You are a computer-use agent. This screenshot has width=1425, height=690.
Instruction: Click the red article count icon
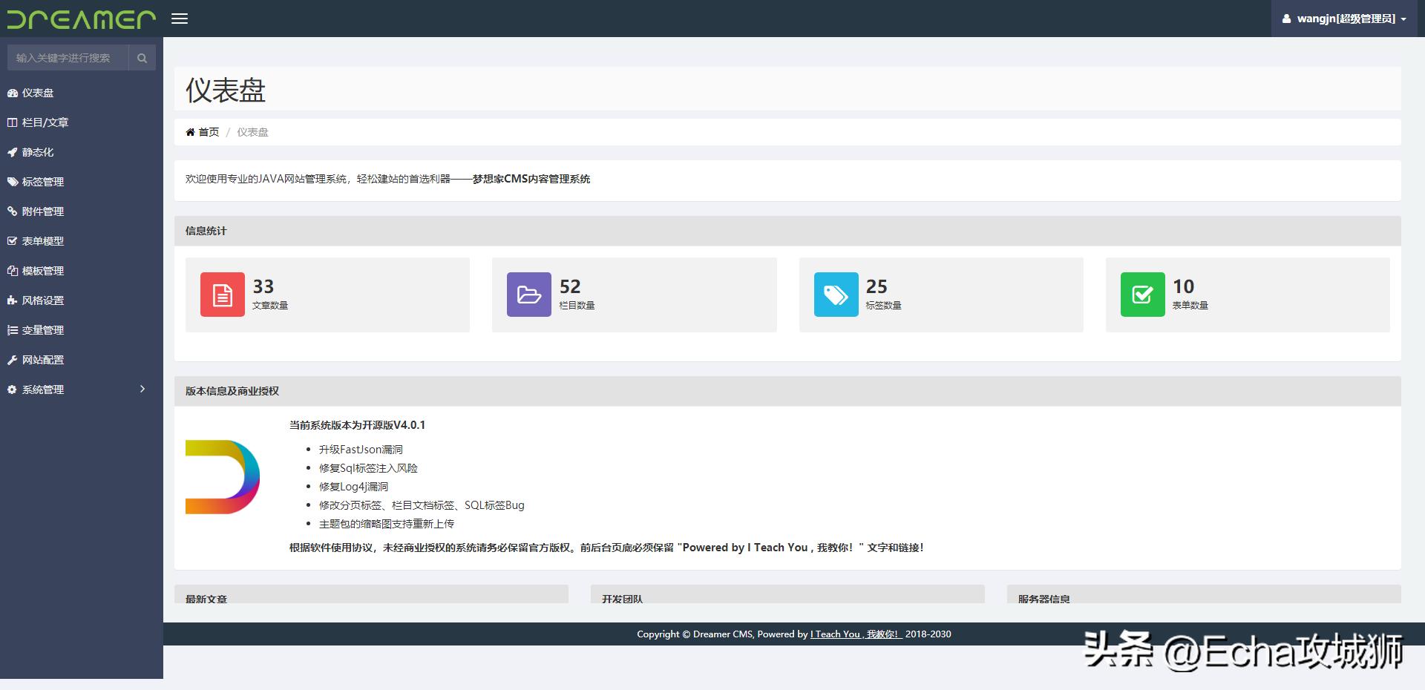click(x=222, y=295)
